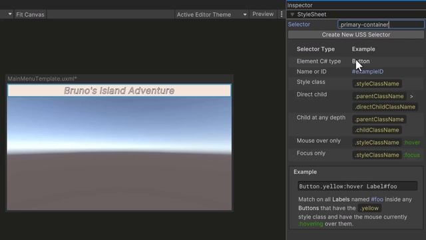Click the Focus only label
Screen dimensions: 426x240
[311, 153]
